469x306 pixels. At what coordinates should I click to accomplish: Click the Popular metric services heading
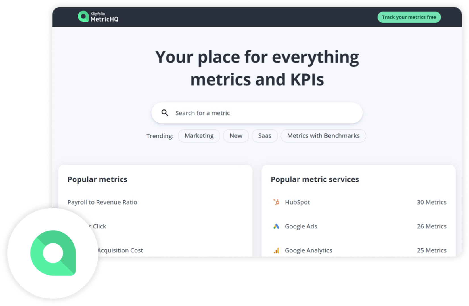(315, 179)
